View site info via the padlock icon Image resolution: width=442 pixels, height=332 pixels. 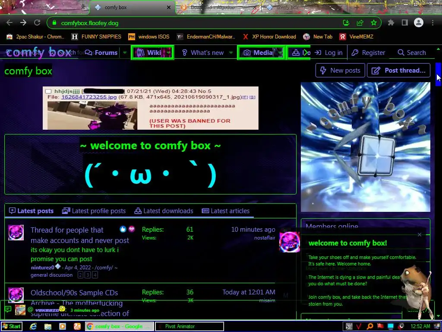coord(54,23)
